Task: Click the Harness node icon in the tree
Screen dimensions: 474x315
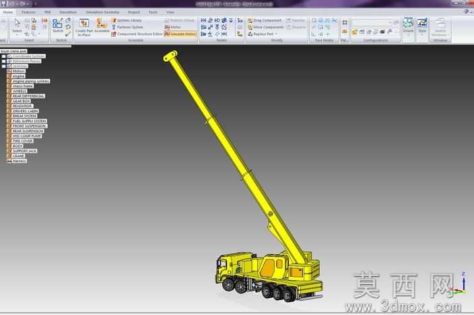Action: (9, 161)
